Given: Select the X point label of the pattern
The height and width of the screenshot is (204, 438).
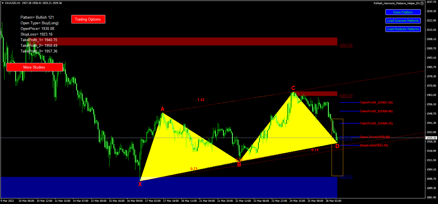Looking at the screenshot, I should (x=140, y=184).
